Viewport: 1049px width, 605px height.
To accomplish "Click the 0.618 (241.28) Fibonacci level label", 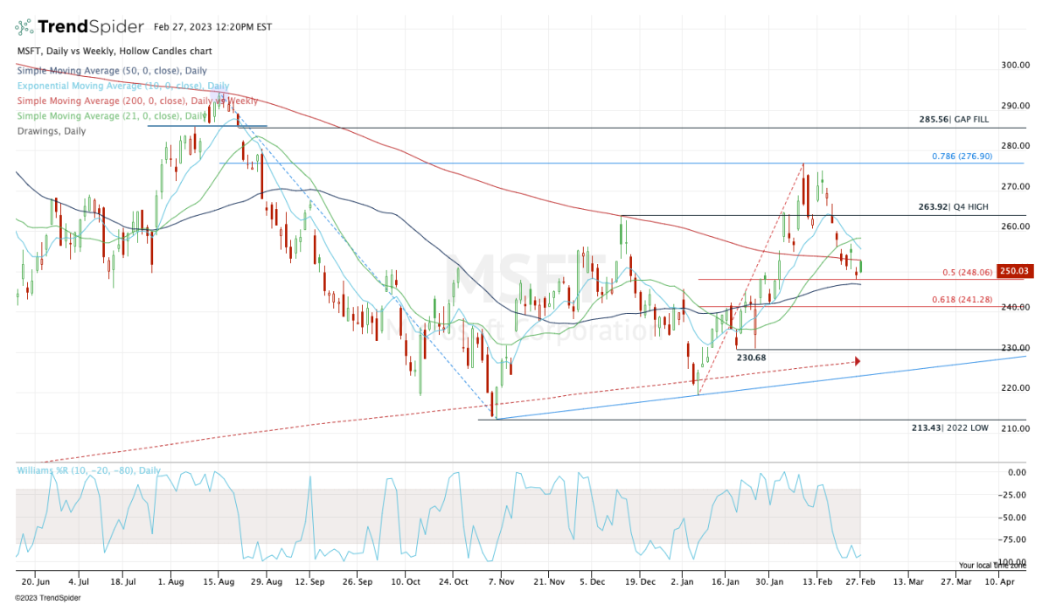I will 962,300.
